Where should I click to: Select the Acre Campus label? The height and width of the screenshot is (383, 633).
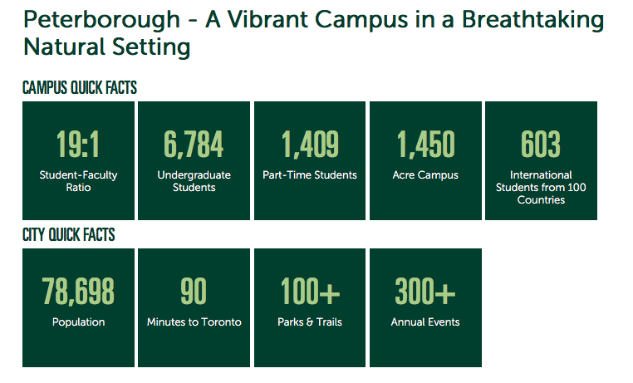[425, 175]
